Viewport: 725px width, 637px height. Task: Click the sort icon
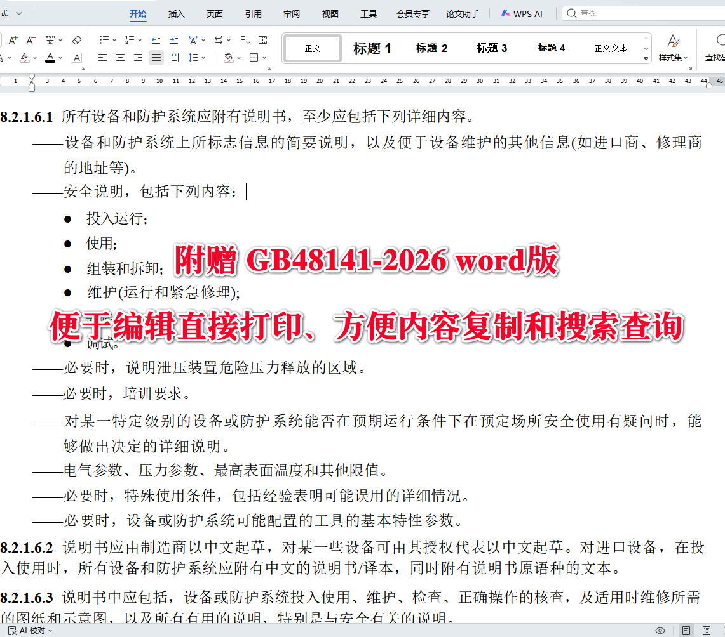point(245,40)
